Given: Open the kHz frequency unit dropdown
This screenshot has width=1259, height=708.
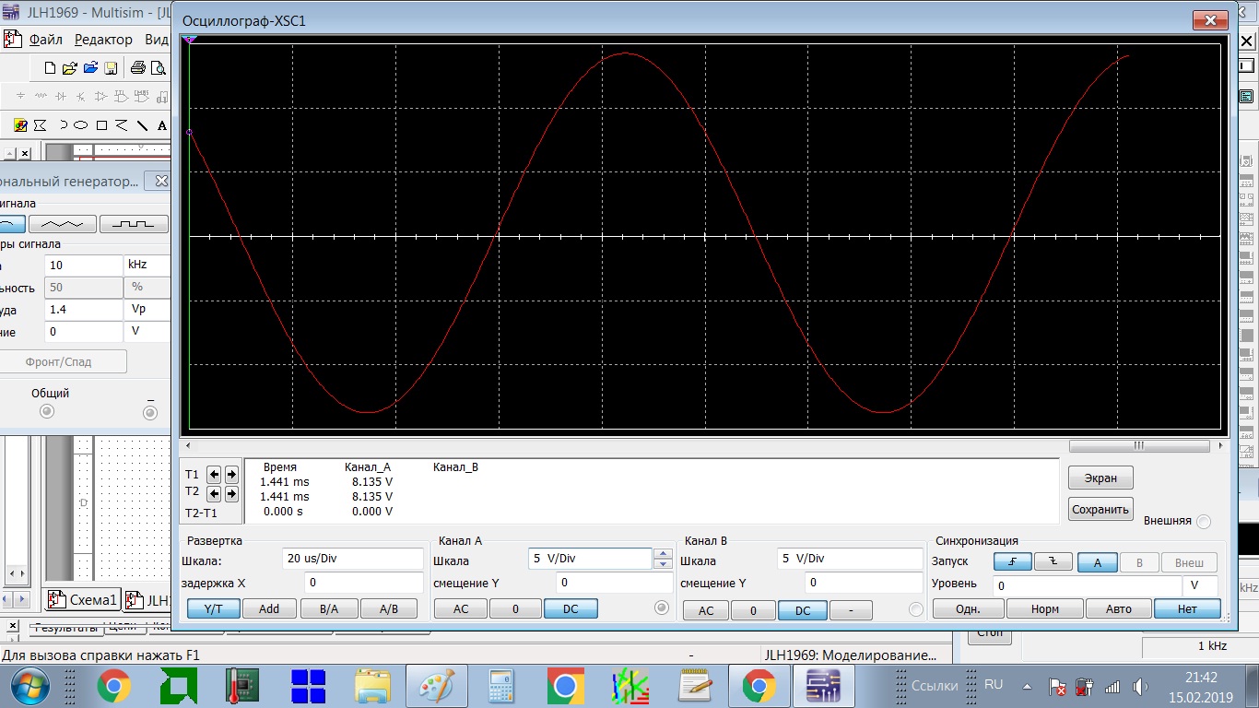Looking at the screenshot, I should [x=147, y=265].
